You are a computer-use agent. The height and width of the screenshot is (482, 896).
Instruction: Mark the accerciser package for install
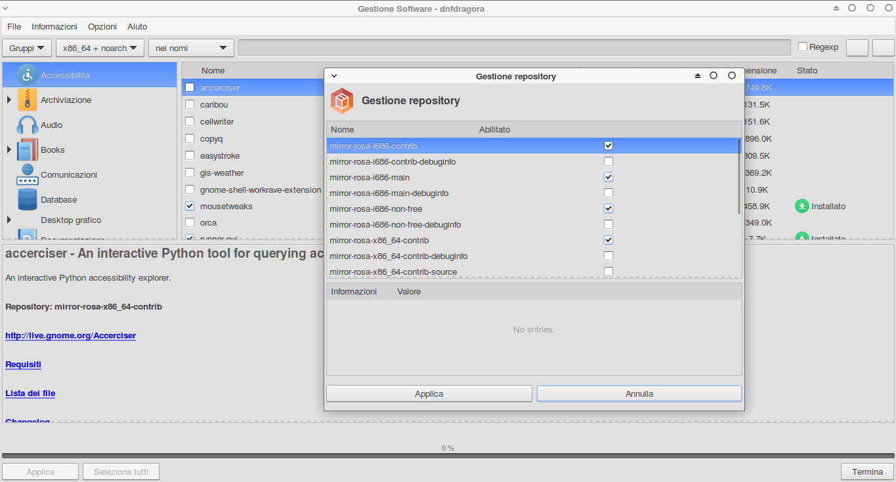190,87
